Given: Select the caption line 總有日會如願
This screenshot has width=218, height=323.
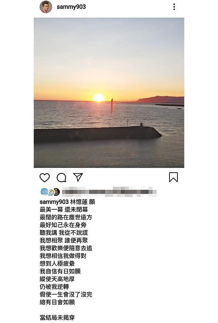Looking at the screenshot, I should tap(57, 302).
